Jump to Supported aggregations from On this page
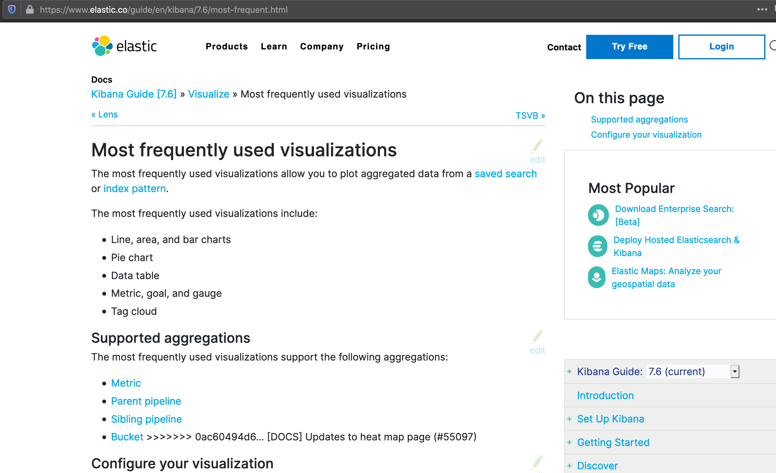 (639, 120)
